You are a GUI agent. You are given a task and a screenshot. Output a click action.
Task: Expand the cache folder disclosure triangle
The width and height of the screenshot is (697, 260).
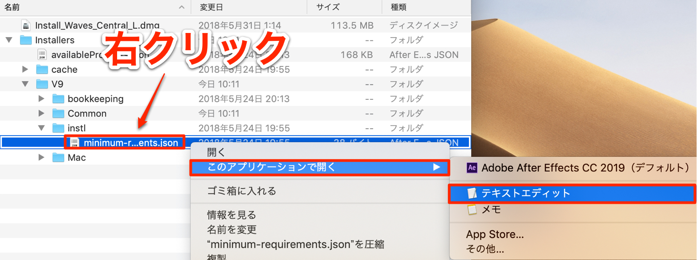coord(26,70)
